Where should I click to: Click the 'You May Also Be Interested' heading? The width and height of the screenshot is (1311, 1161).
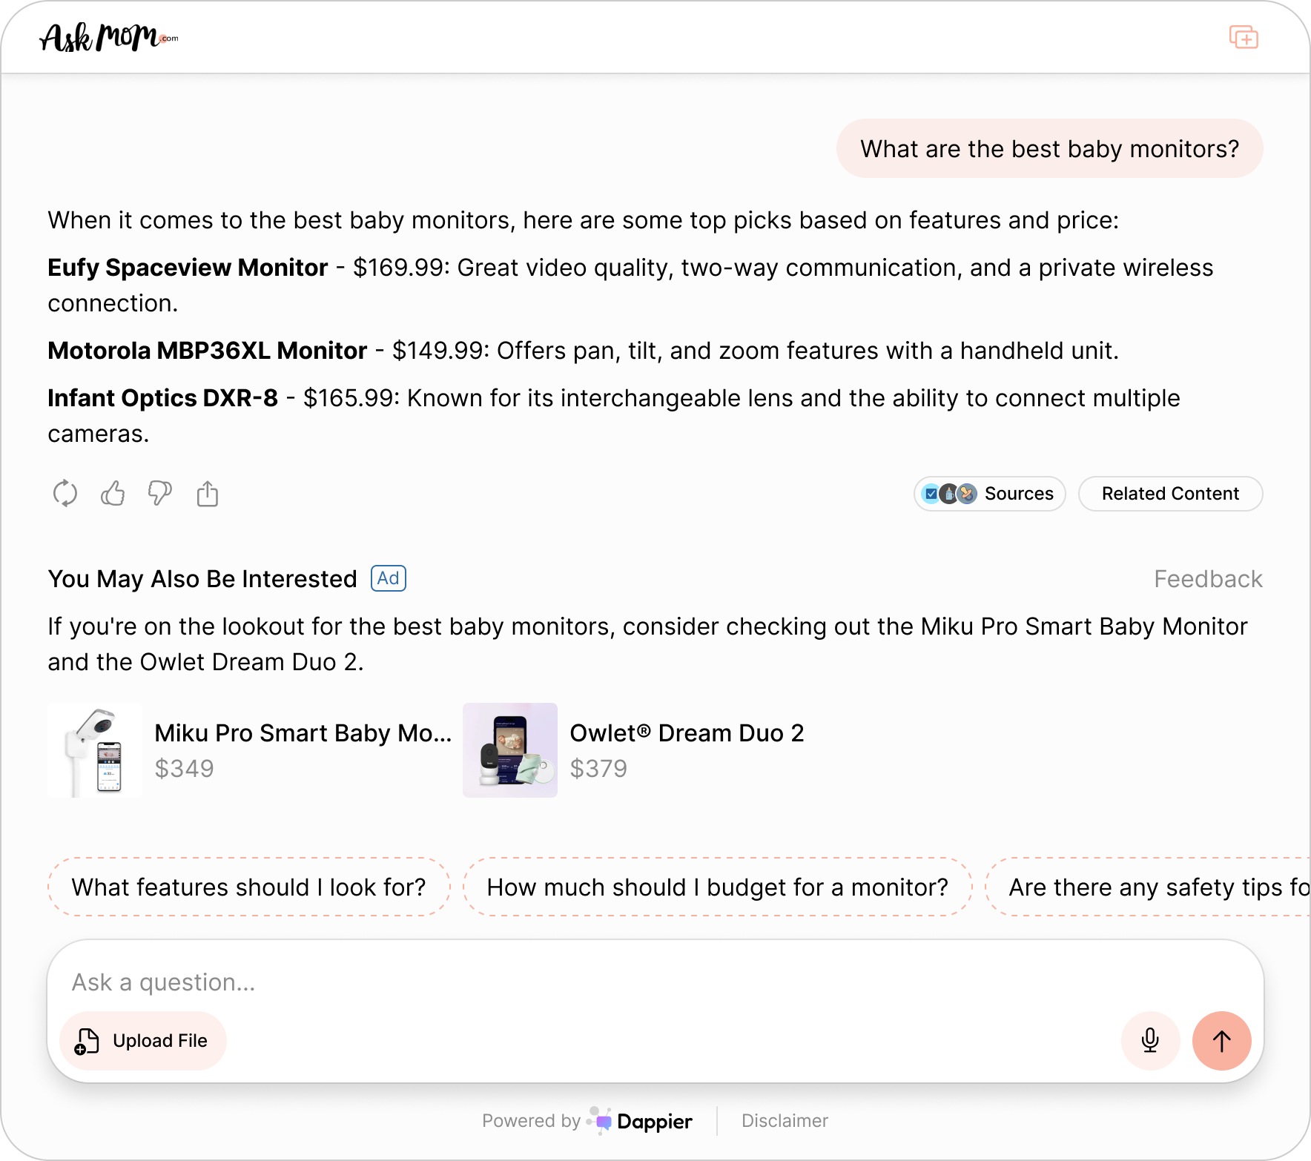[x=202, y=579]
